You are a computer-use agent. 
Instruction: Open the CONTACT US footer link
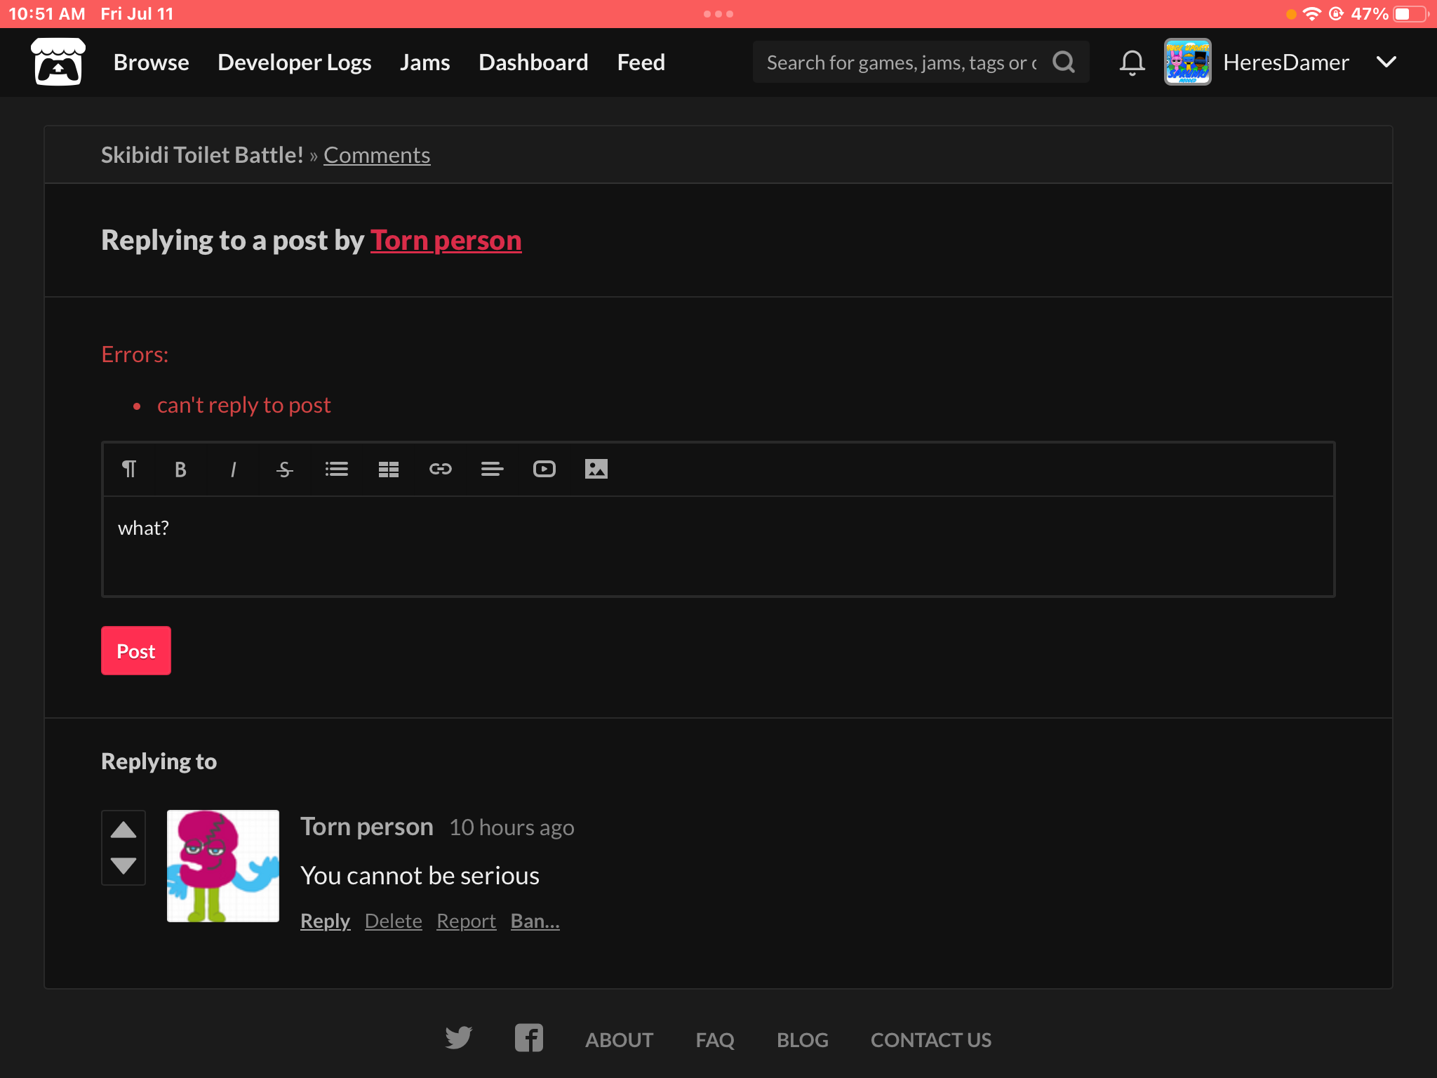(931, 1039)
